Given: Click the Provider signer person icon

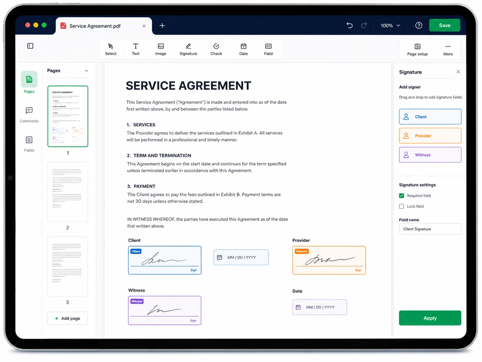Looking at the screenshot, I should coord(406,136).
